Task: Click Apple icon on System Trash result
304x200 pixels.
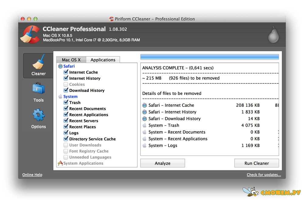Action: click(x=144, y=125)
